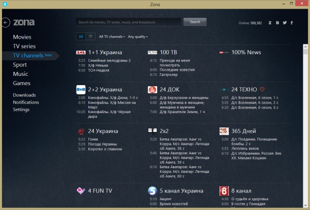Viewport: 310px width, 210px height.
Task: Expand the All TV channels dropdown
Action: coord(112,37)
